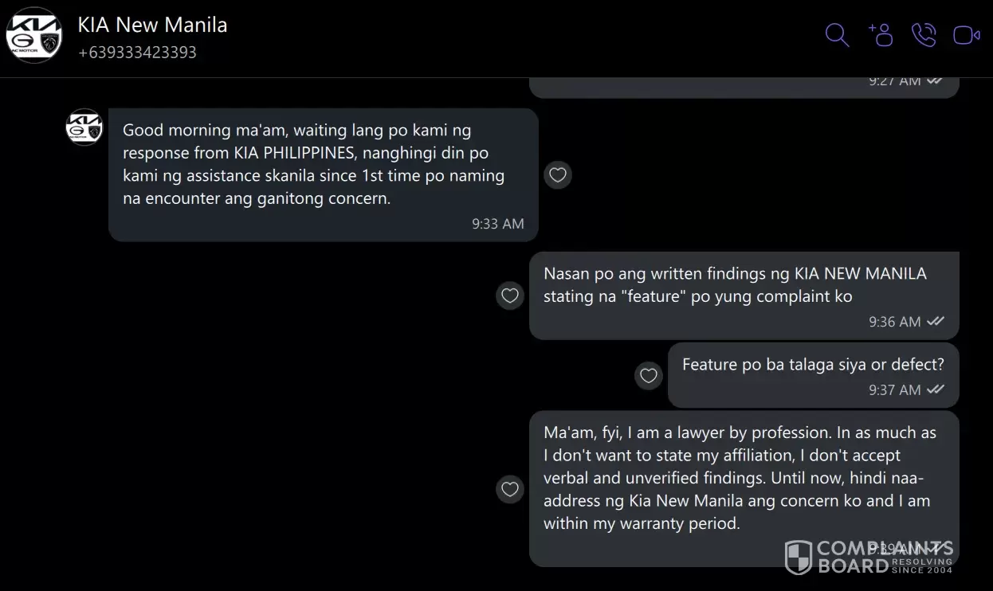Like the 'Feature po ba talaga' message

pyautogui.click(x=649, y=375)
